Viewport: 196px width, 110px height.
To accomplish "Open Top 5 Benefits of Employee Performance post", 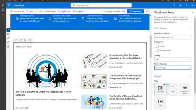I will point(43,93).
